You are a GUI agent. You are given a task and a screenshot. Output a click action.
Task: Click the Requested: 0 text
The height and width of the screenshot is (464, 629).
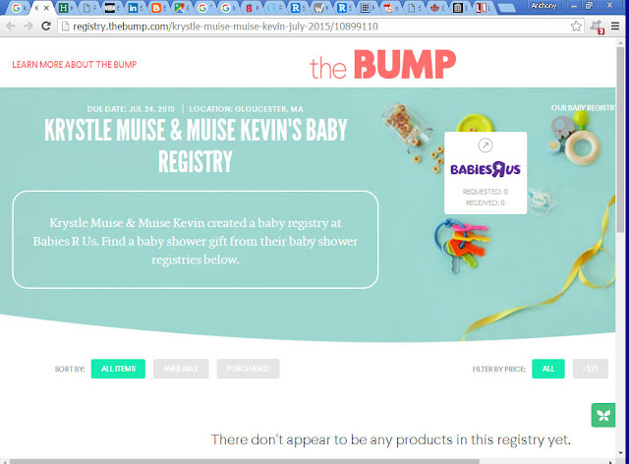[485, 192]
